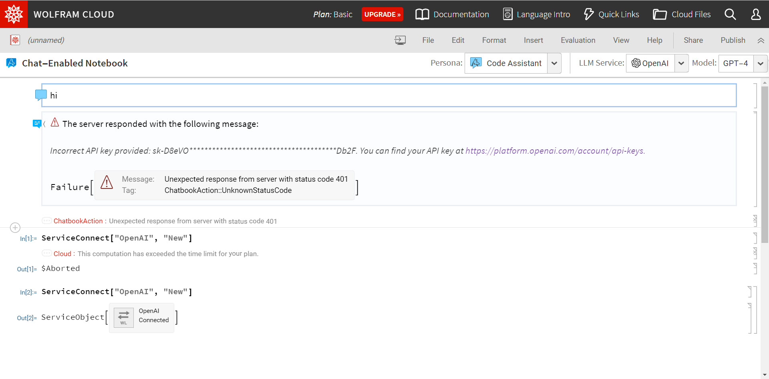Click the Code Assistant persona icon
This screenshot has height=379, width=769.
[x=476, y=63]
